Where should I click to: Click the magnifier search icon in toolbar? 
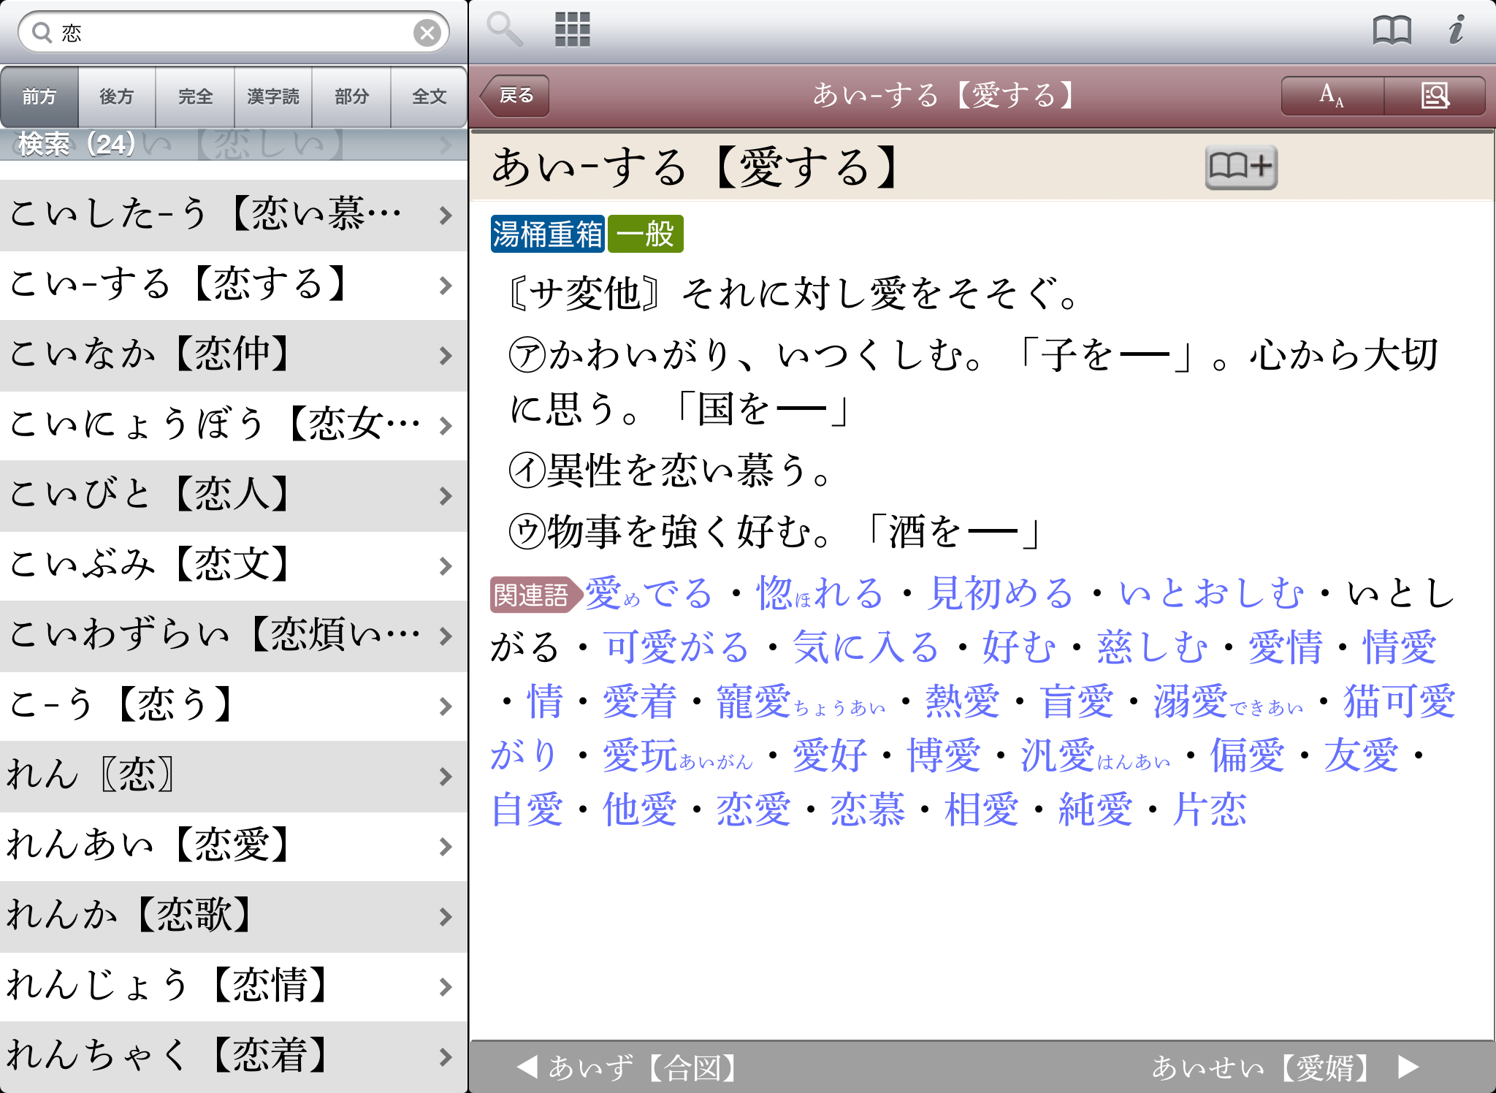(x=504, y=29)
